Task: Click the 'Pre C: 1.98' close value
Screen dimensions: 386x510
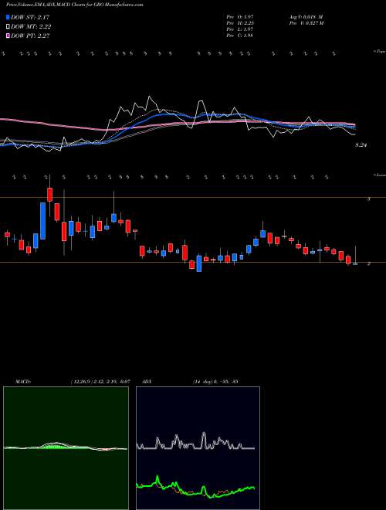Action: coord(240,36)
